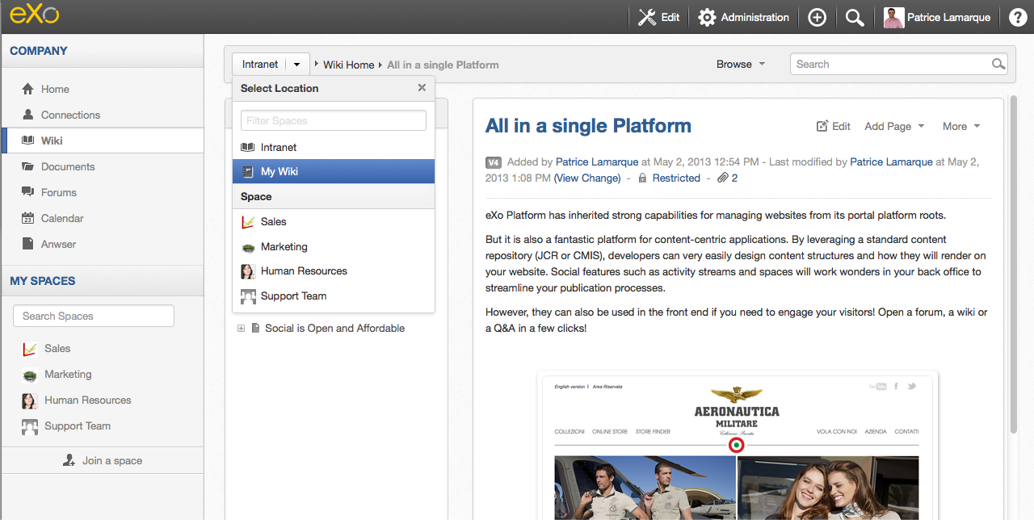The image size is (1034, 520).
Task: Click Marketing icon under My Spaces
Action: (30, 375)
